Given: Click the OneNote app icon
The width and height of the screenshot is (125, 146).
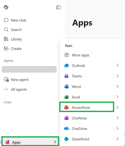Looking at the screenshot, I should coord(66,118).
